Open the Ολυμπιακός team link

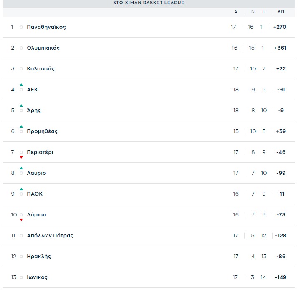click(x=43, y=48)
